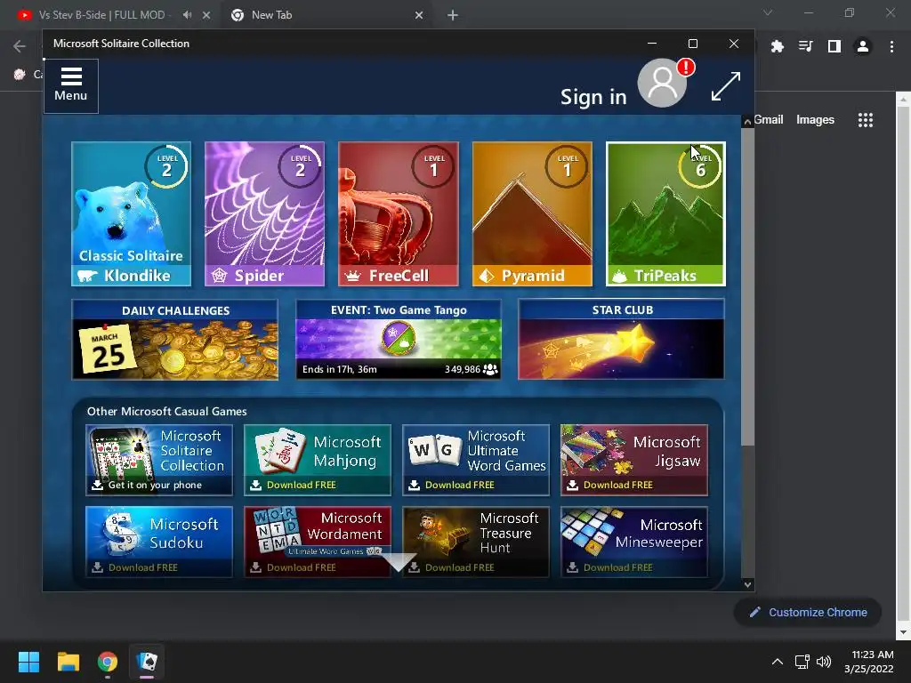Click the Solitaire scrollbar down arrow
This screenshot has width=911, height=683.
tap(747, 585)
